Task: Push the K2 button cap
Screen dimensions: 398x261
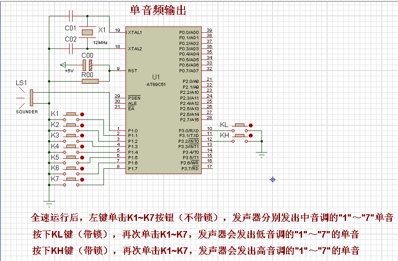Action: click(71, 125)
